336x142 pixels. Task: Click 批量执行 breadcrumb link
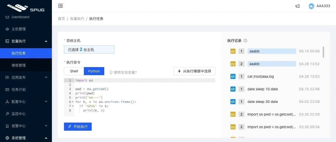tap(77, 19)
